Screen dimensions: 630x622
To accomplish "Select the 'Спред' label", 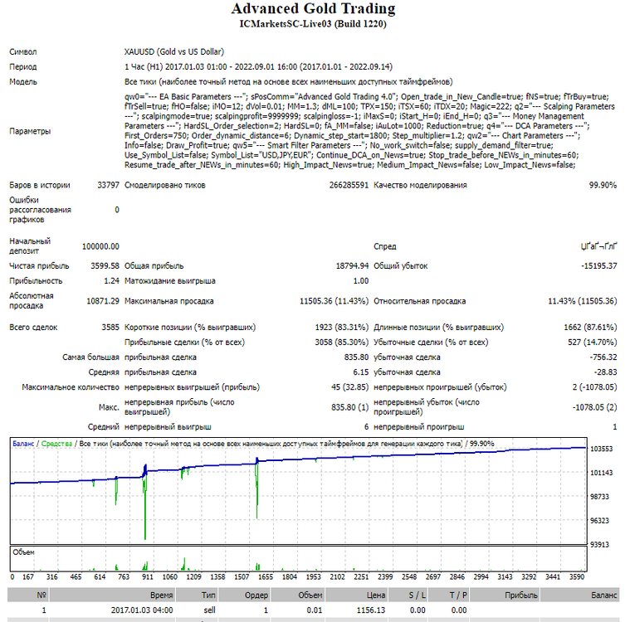I will point(385,246).
